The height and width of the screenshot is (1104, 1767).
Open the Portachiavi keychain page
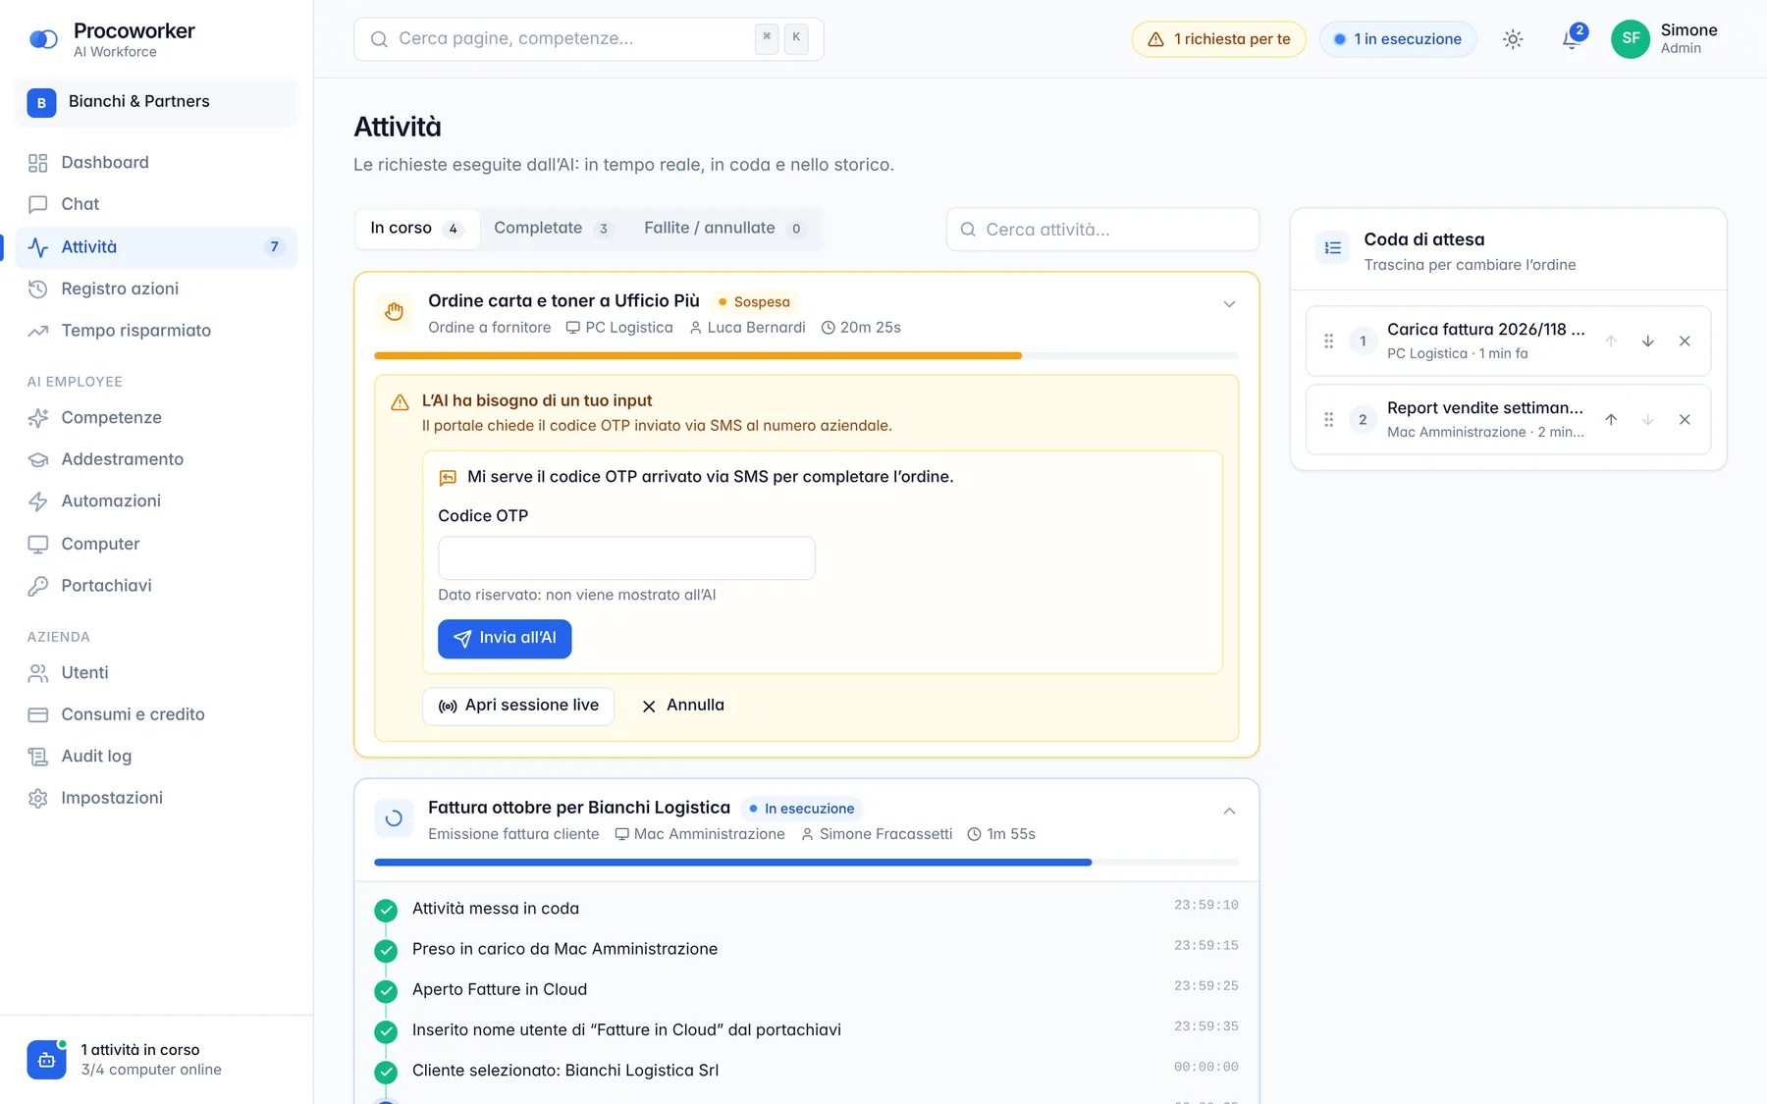tap(156, 586)
